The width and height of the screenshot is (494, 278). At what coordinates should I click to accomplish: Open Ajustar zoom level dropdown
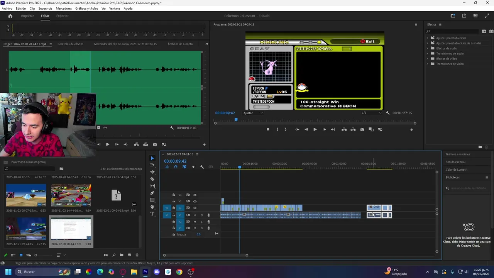point(253,113)
